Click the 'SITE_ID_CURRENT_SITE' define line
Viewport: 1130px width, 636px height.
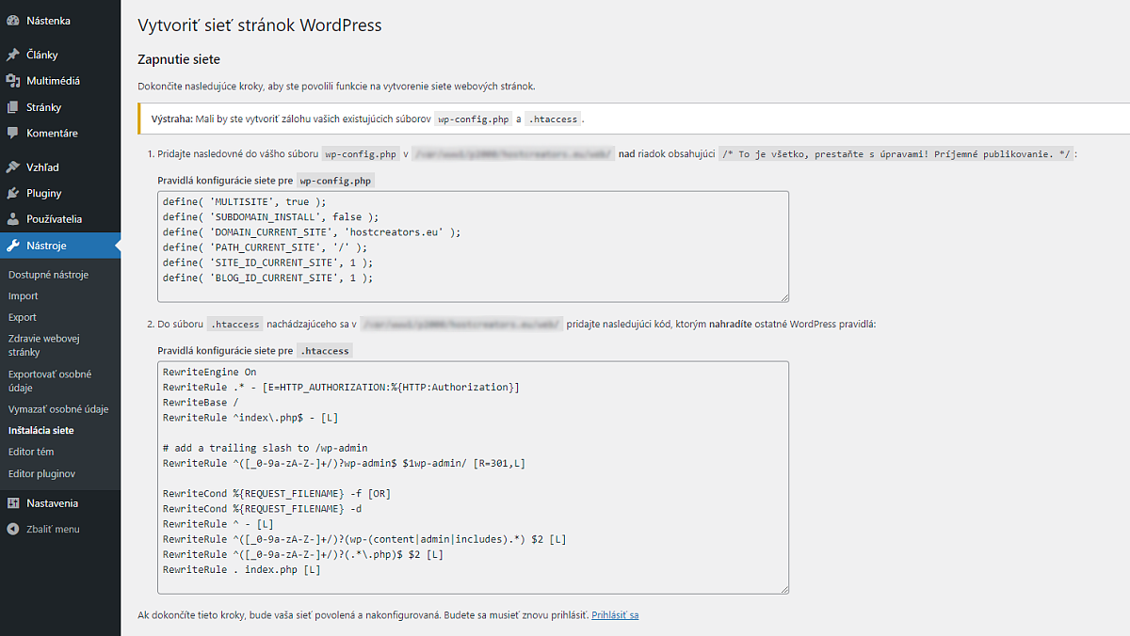coord(267,262)
